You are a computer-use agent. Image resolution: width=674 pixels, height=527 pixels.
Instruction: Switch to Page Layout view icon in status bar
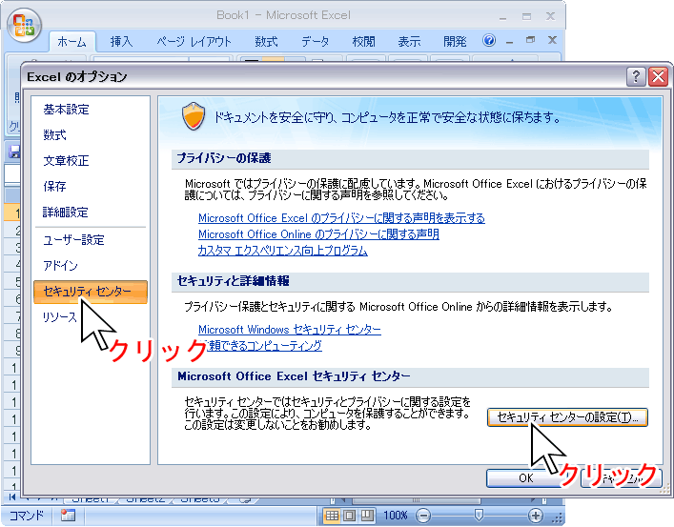coord(350,515)
